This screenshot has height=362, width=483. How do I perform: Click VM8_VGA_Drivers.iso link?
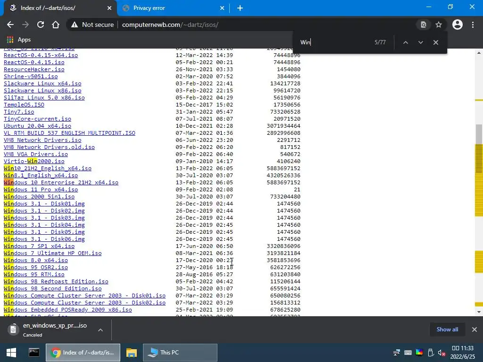(x=36, y=154)
